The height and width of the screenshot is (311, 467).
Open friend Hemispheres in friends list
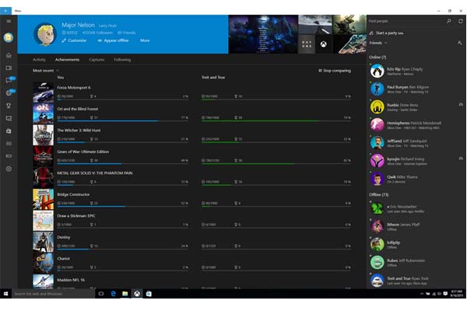(416, 125)
